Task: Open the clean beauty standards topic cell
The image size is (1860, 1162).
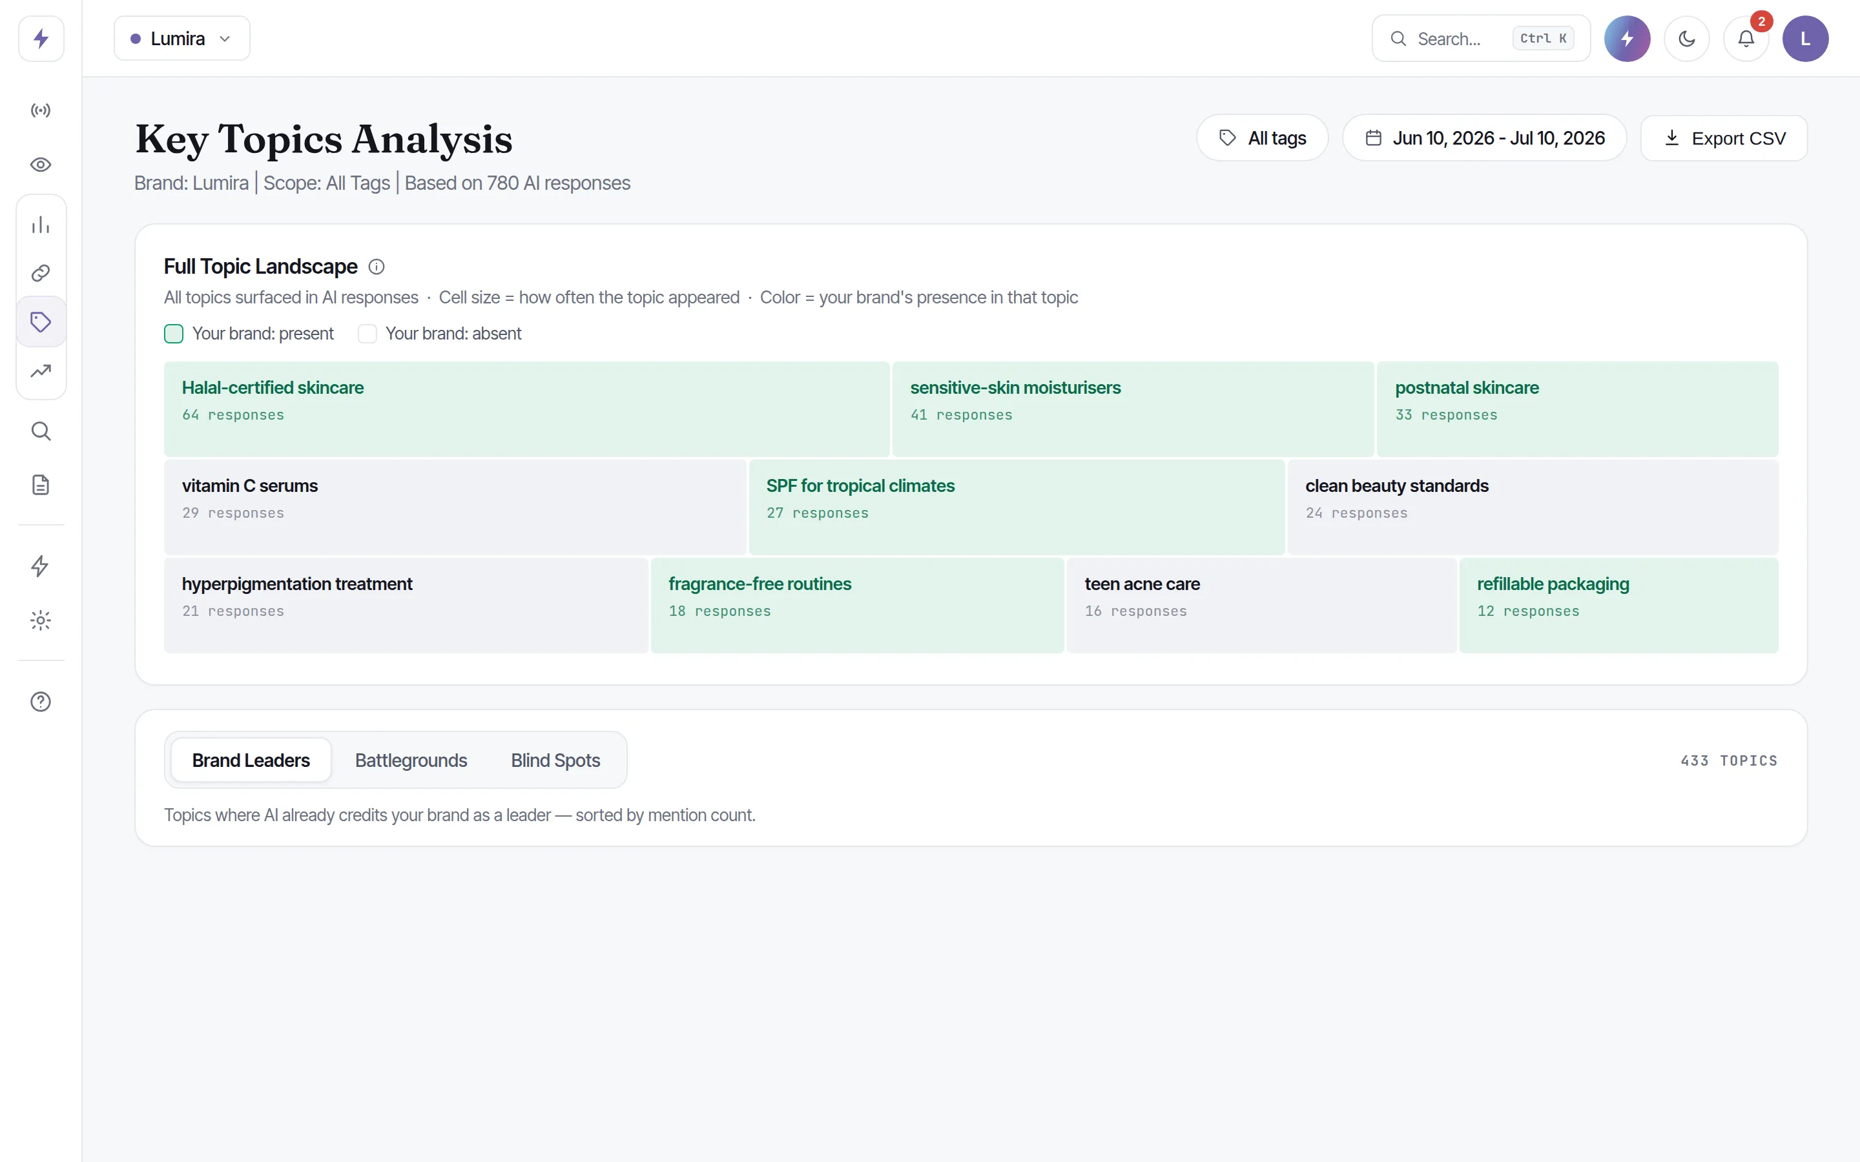Action: click(x=1533, y=507)
